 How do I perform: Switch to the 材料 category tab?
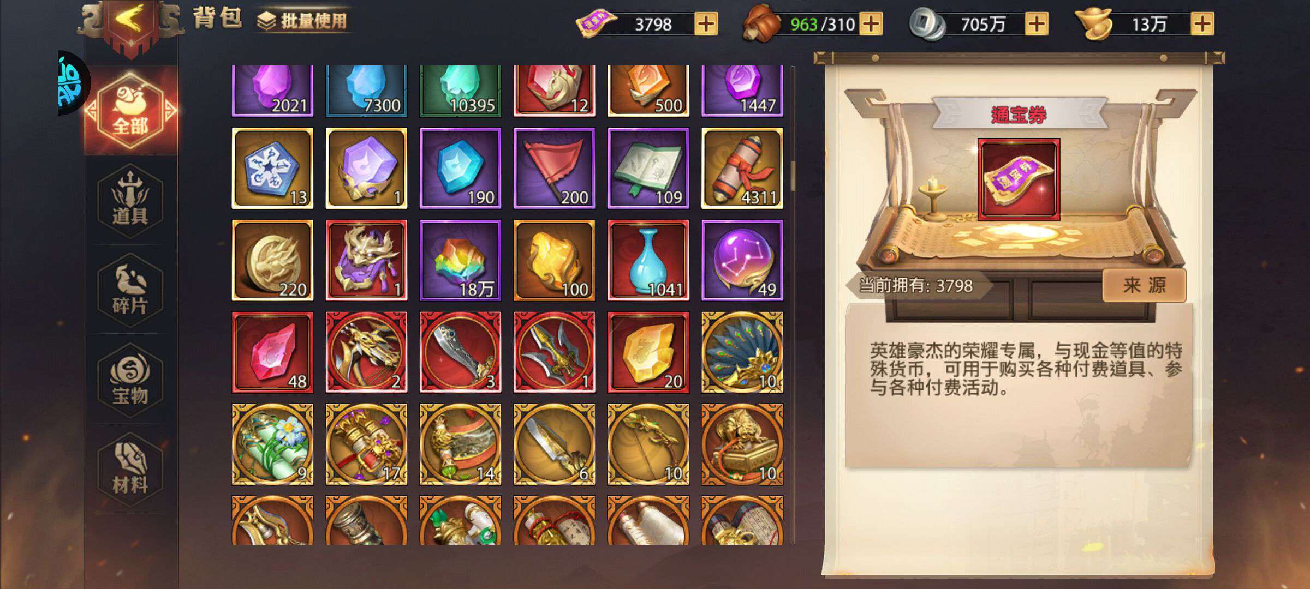(x=130, y=470)
